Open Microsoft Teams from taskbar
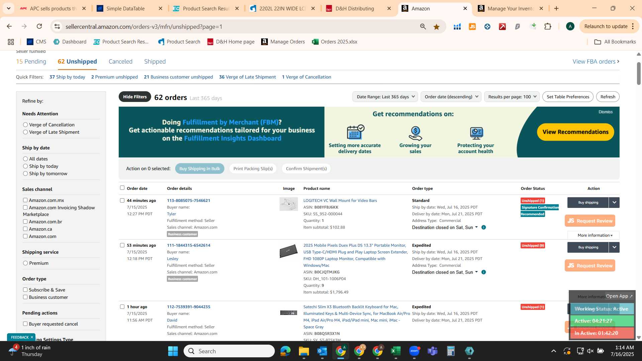The width and height of the screenshot is (642, 361). [x=433, y=351]
